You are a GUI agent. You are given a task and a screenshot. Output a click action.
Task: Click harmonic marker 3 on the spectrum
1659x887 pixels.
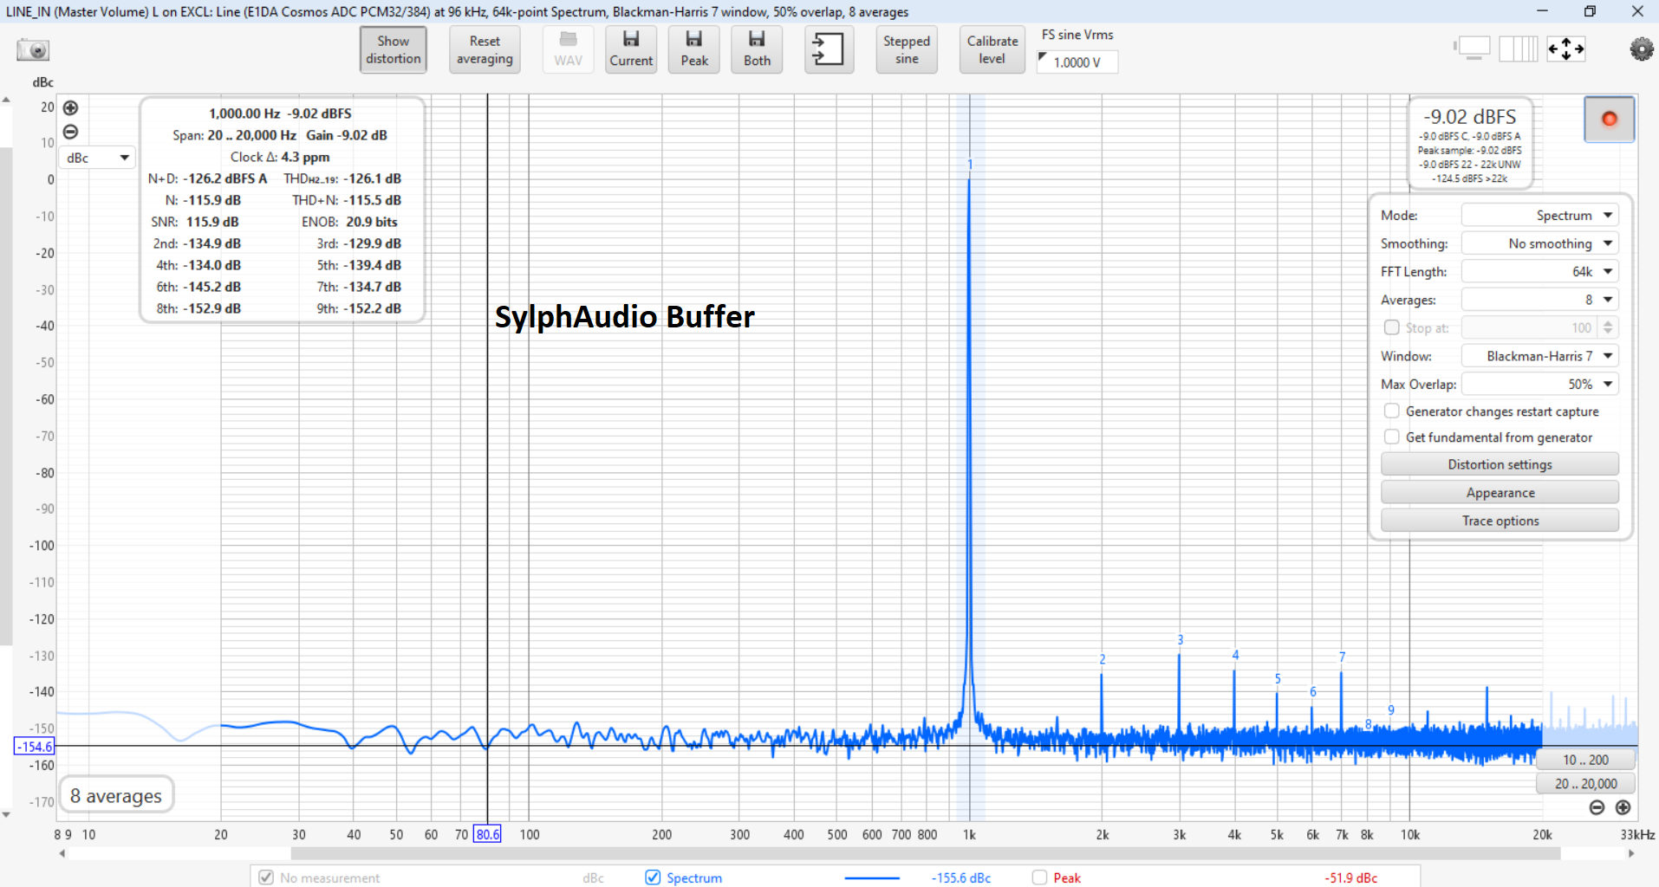click(1180, 640)
